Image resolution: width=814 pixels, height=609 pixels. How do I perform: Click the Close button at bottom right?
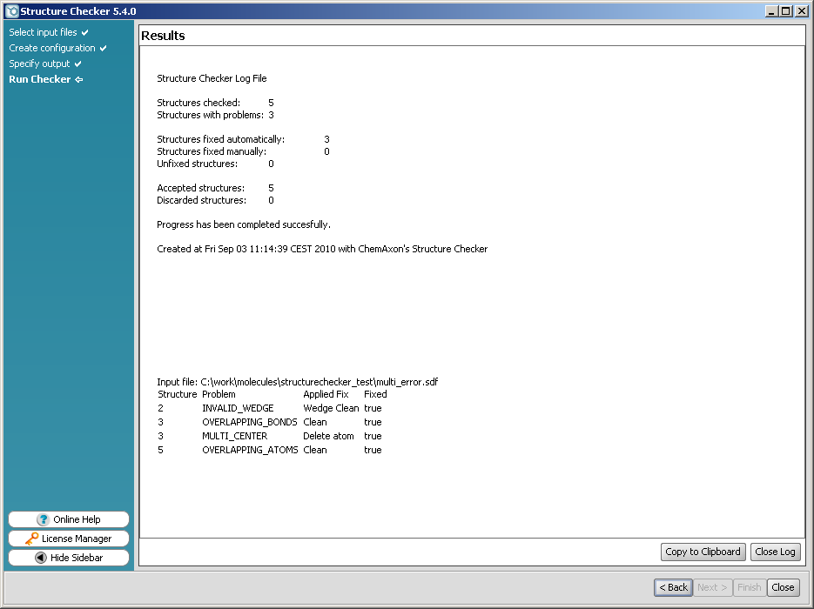pyautogui.click(x=783, y=587)
